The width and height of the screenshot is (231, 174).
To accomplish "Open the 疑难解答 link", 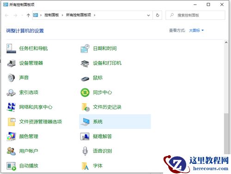I will (103, 136).
